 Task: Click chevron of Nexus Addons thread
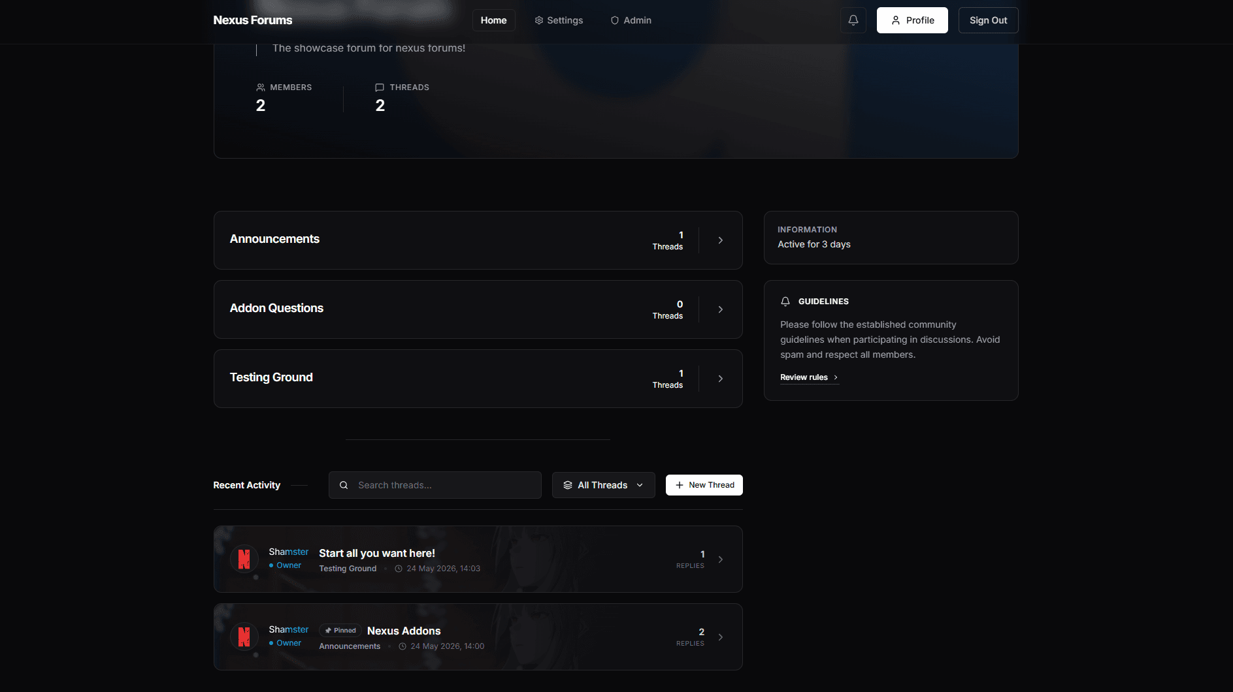[720, 637]
